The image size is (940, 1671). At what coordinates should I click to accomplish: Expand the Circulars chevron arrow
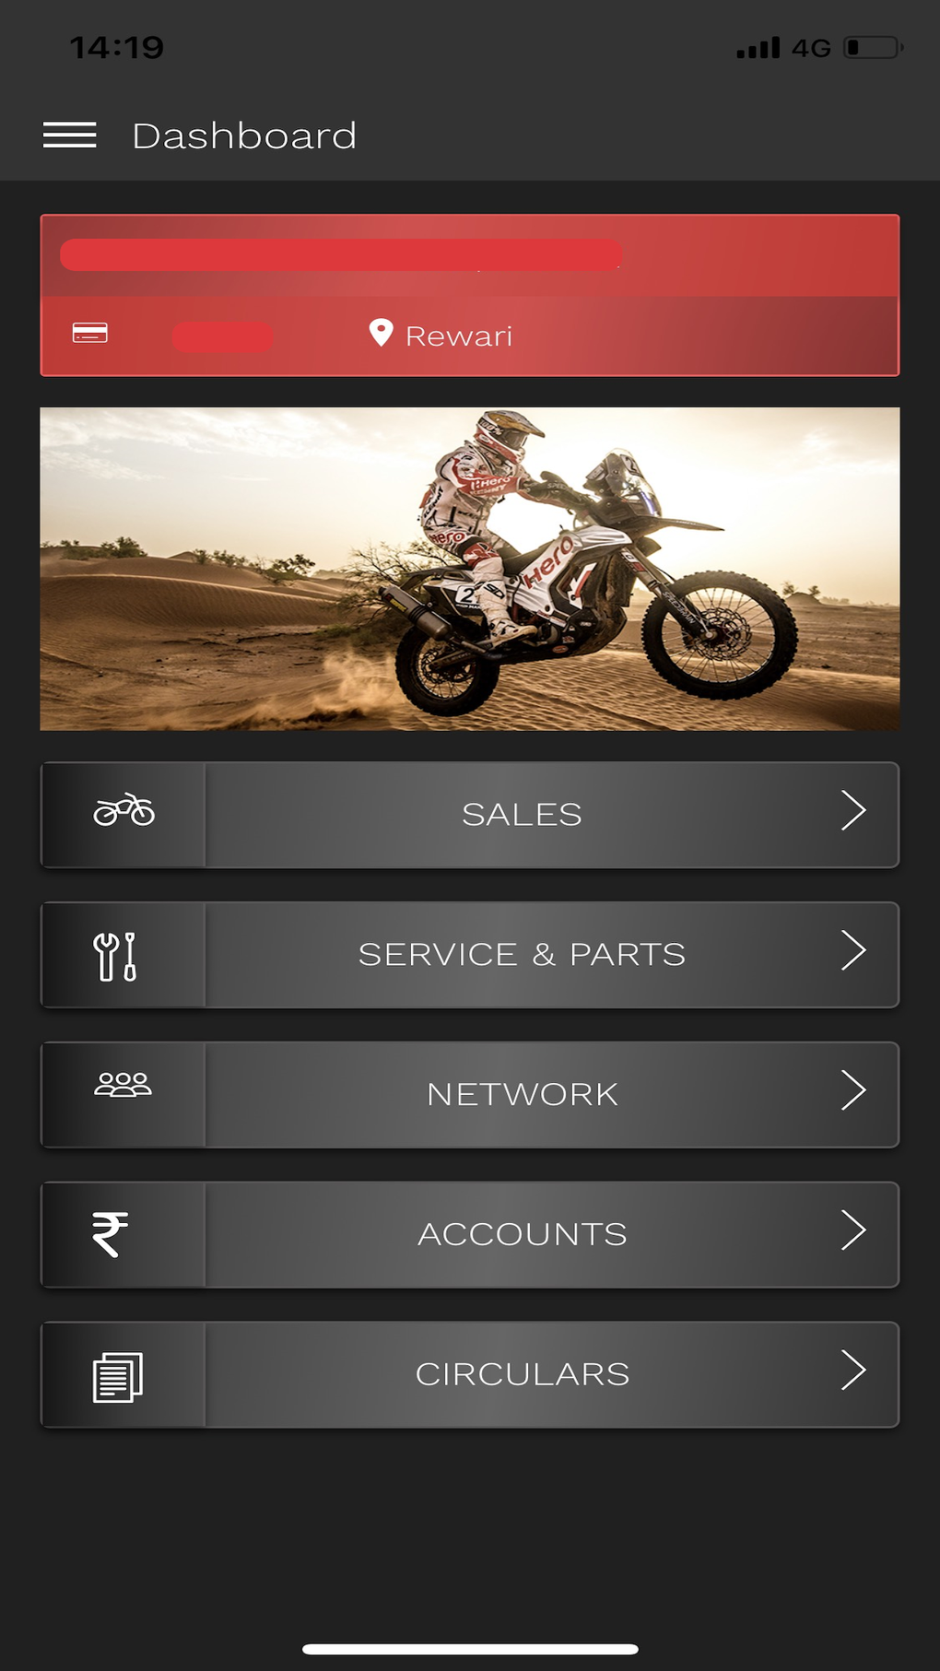point(853,1371)
